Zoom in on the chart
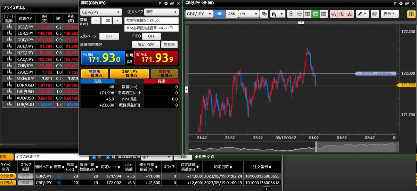The width and height of the screenshot is (417, 191). 291,14
